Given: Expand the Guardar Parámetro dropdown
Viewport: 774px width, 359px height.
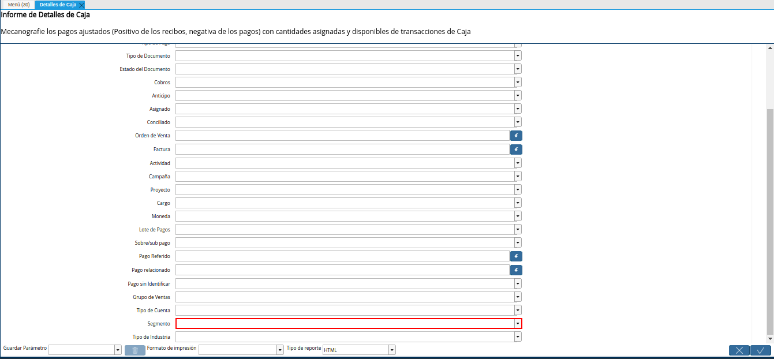Looking at the screenshot, I should (118, 349).
